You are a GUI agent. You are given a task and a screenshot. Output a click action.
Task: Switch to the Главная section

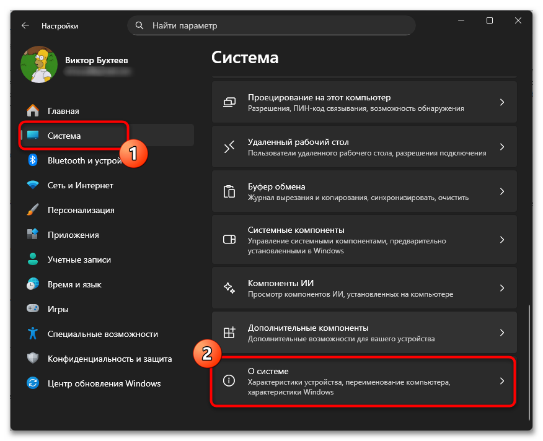pyautogui.click(x=68, y=110)
